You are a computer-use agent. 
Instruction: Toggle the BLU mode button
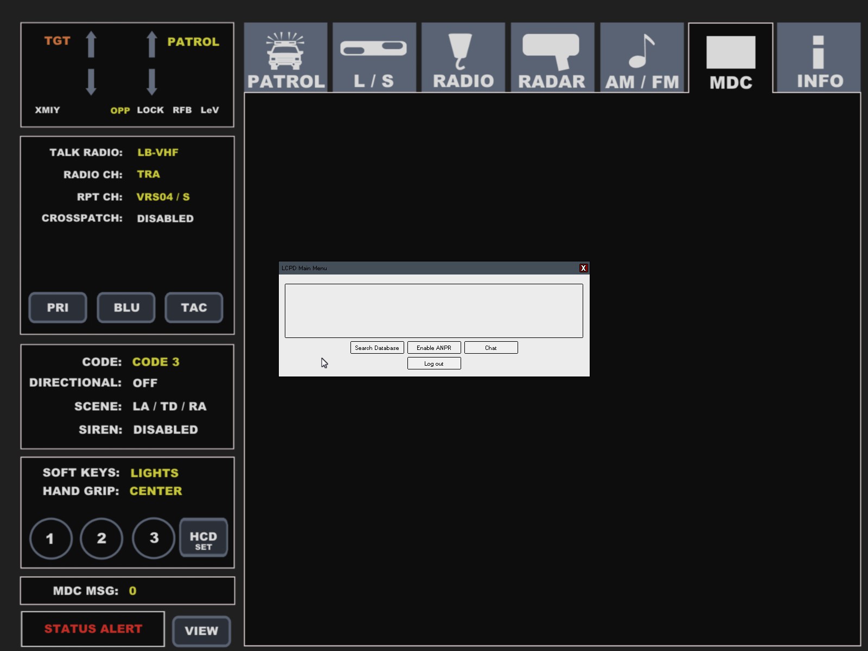click(126, 308)
